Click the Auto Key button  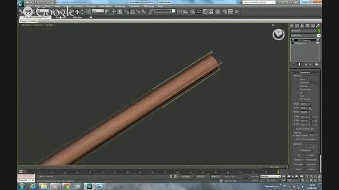click(x=255, y=176)
